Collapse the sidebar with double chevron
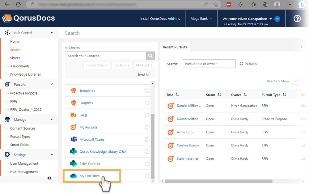 49,178
